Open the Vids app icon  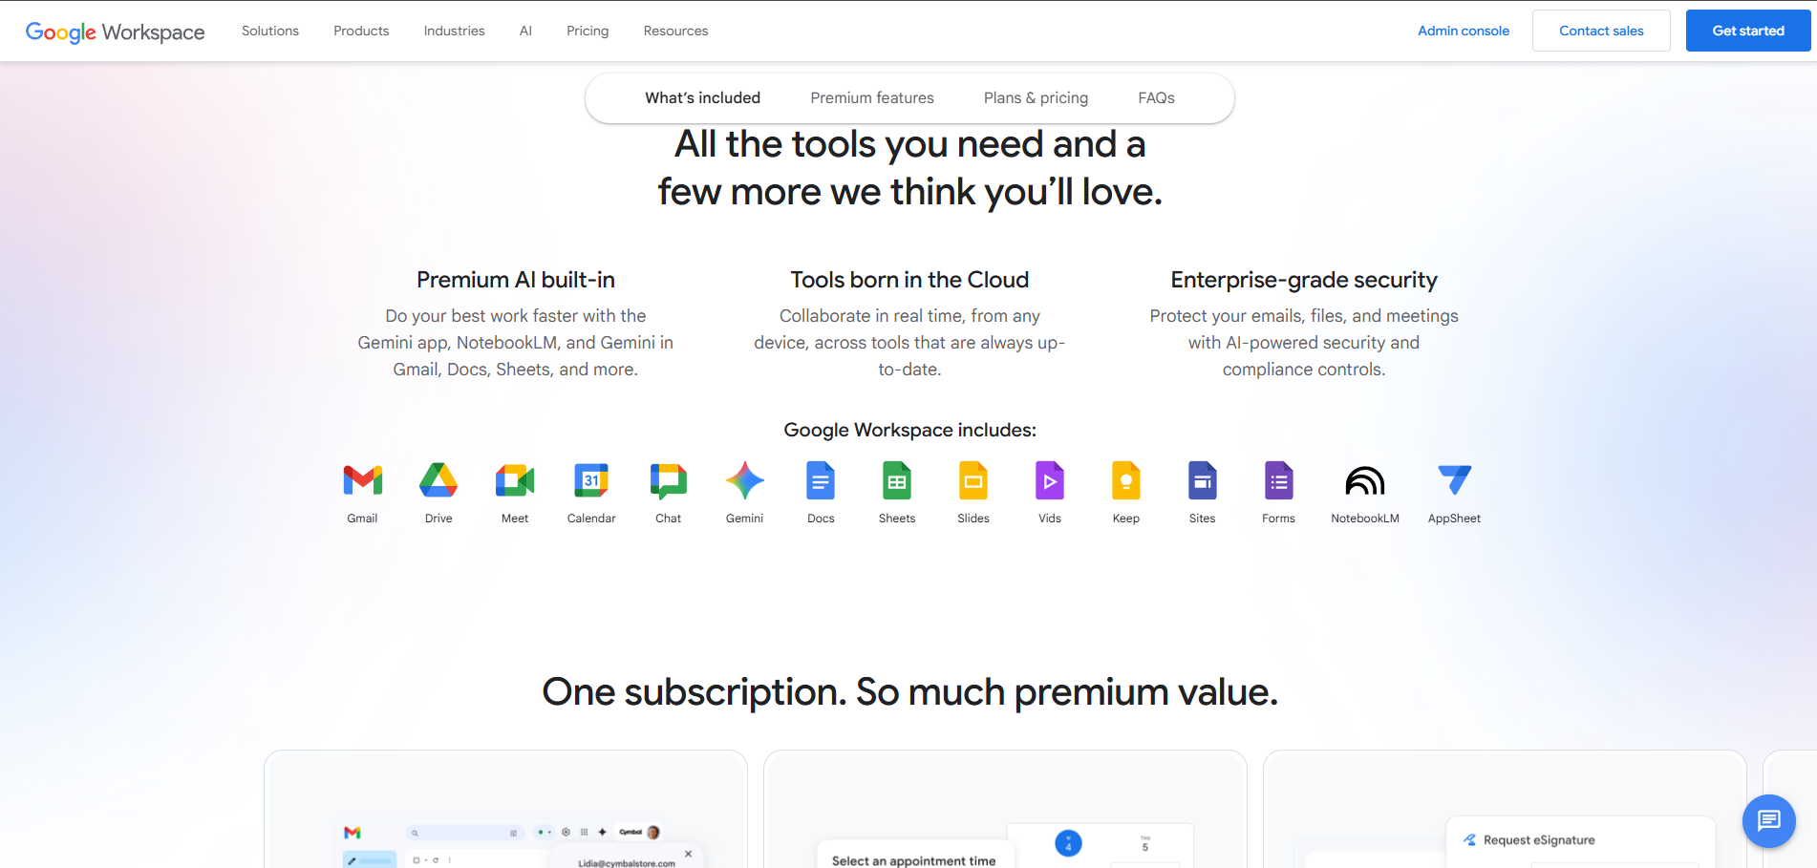point(1050,480)
